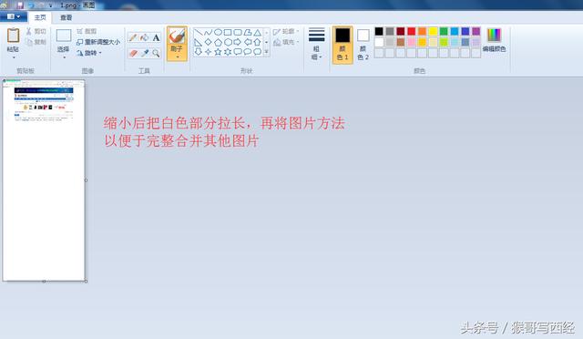
Task: Choose the brown color swatch
Action: click(401, 42)
